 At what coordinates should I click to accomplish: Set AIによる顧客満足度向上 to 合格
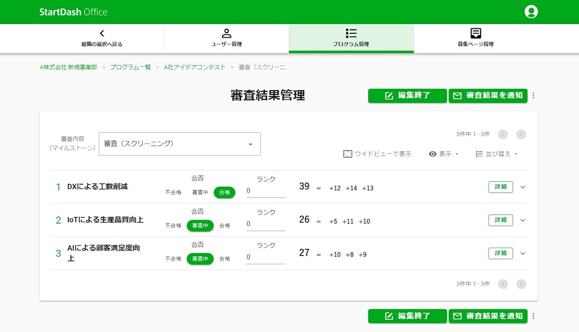(x=225, y=258)
